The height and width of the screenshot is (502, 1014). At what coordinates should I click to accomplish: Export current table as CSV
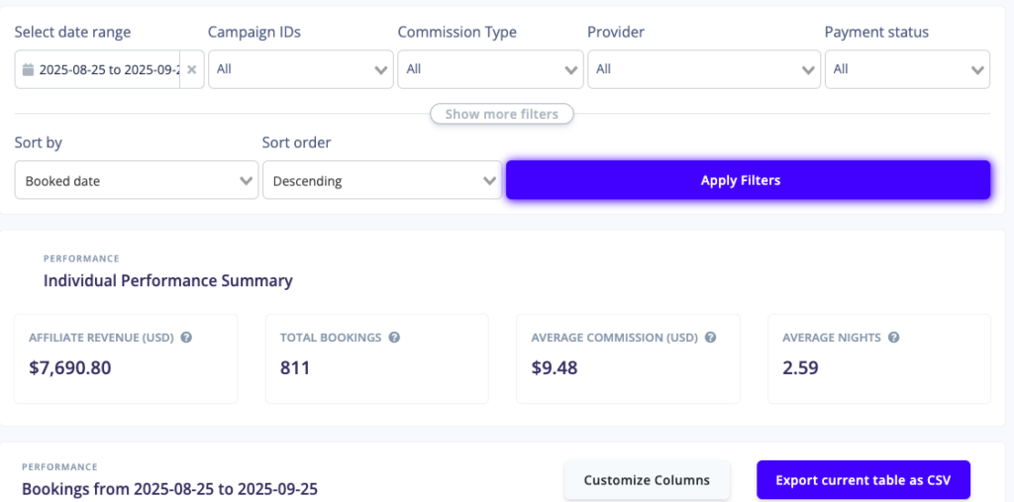coord(862,480)
